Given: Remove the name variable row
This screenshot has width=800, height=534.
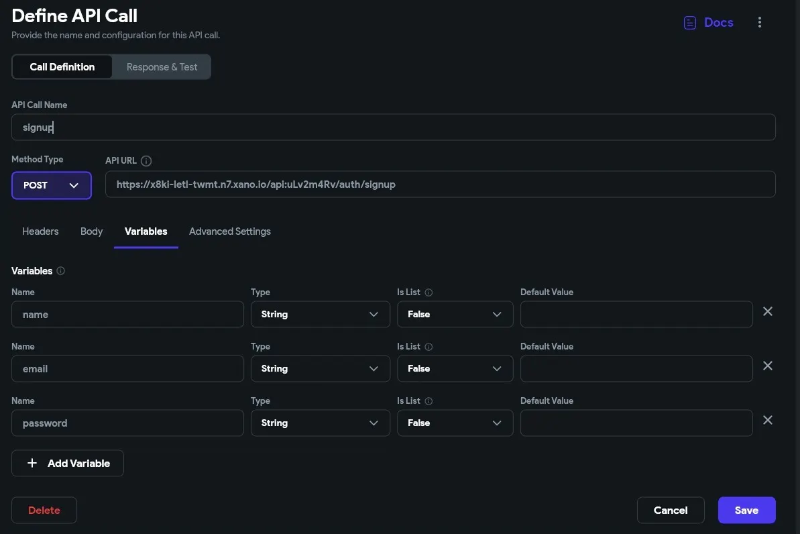Looking at the screenshot, I should coord(768,311).
